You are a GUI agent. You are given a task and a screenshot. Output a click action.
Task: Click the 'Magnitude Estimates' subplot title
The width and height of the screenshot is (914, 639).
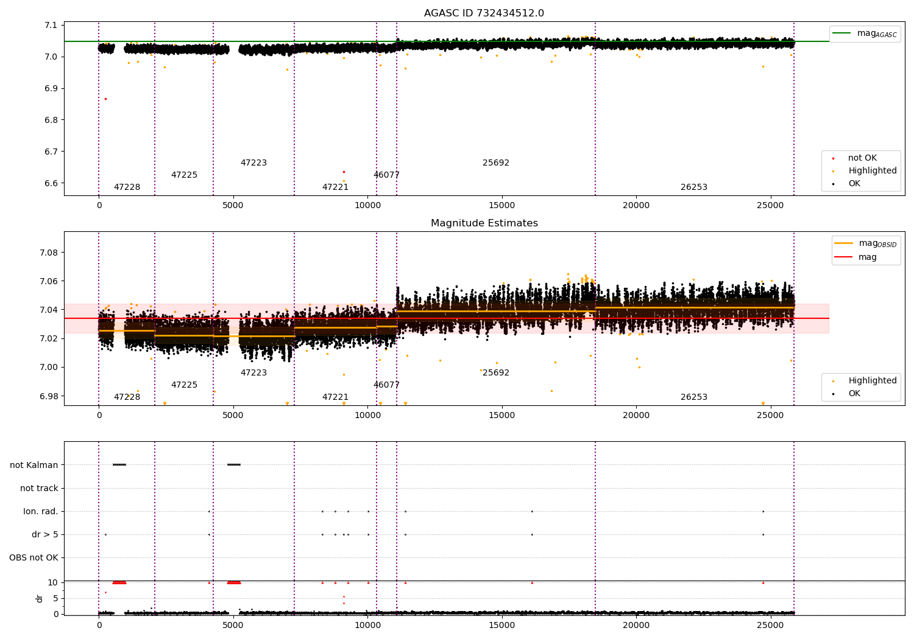click(x=484, y=223)
